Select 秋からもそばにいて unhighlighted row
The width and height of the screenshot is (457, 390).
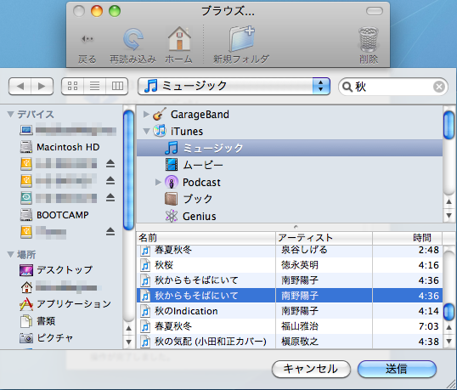[x=290, y=280]
